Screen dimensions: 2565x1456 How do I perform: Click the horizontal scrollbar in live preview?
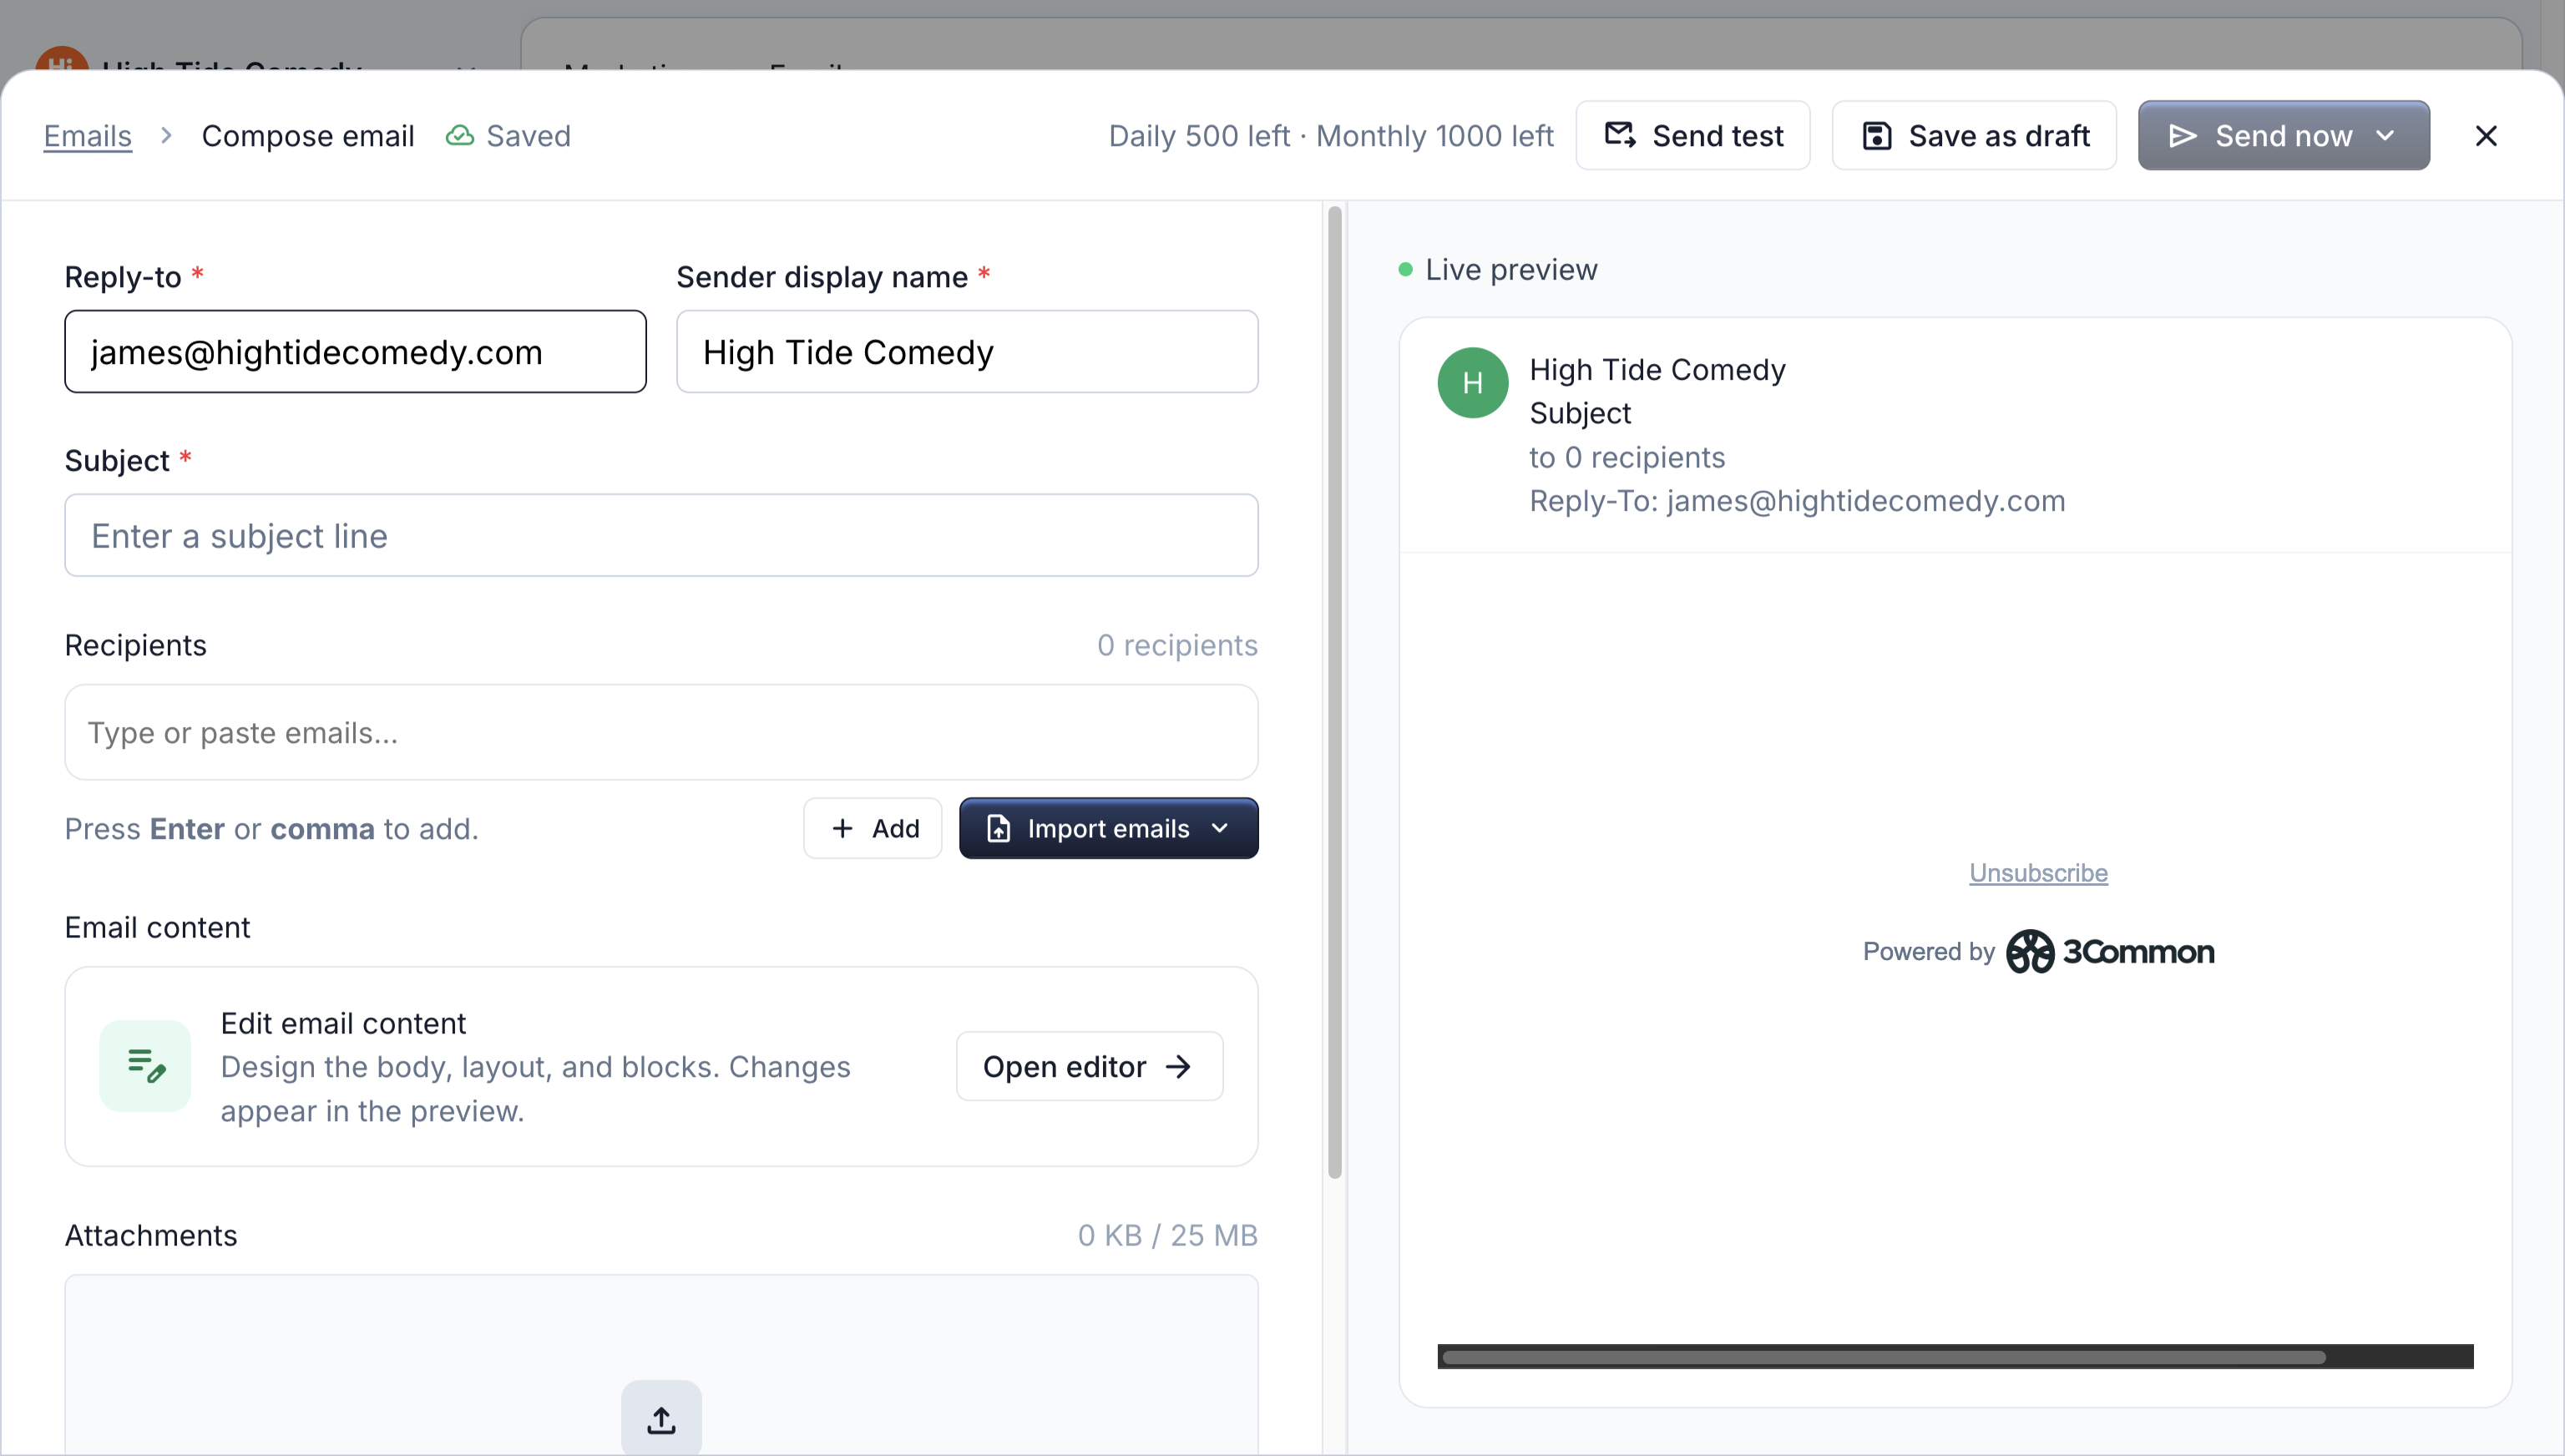tap(1884, 1357)
